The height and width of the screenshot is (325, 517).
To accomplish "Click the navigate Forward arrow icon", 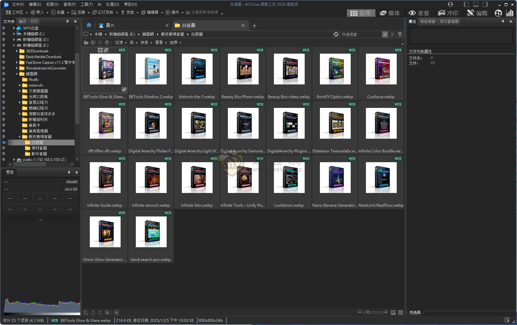I will tap(100, 43).
